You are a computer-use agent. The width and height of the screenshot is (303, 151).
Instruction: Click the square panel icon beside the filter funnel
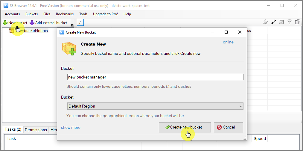[x=281, y=22]
